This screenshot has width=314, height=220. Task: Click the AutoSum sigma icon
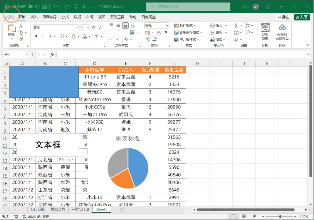click(236, 26)
